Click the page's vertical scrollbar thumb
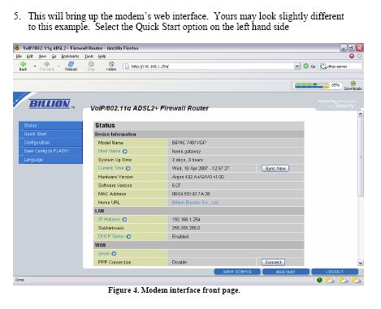The width and height of the screenshot is (381, 309). 361,157
